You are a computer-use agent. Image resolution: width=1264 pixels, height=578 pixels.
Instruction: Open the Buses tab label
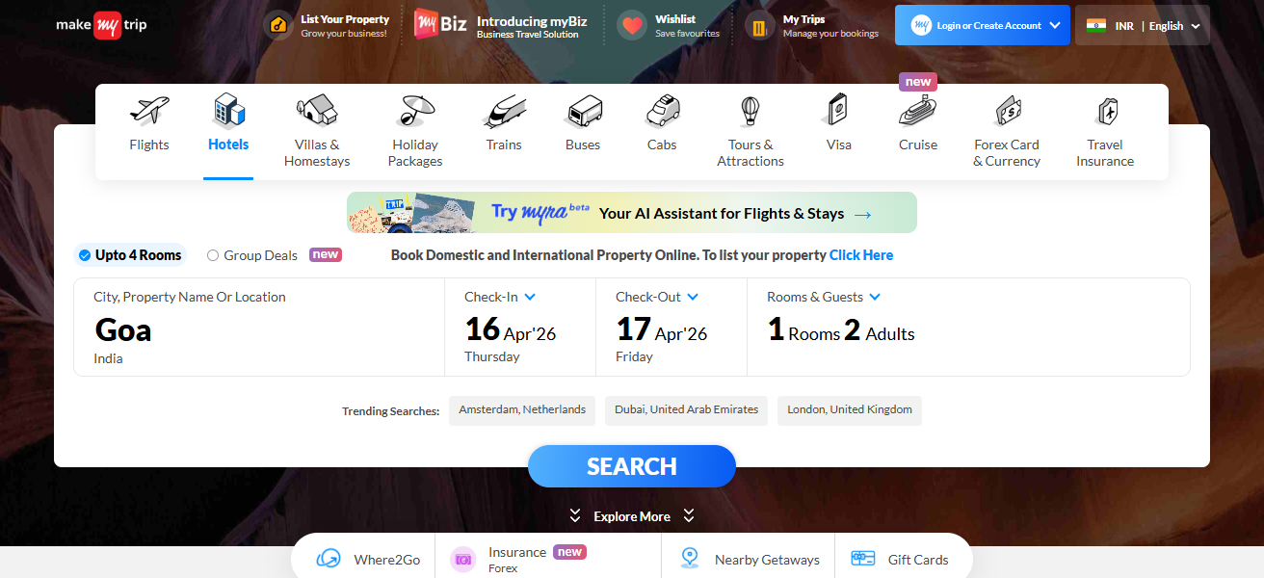coord(583,144)
